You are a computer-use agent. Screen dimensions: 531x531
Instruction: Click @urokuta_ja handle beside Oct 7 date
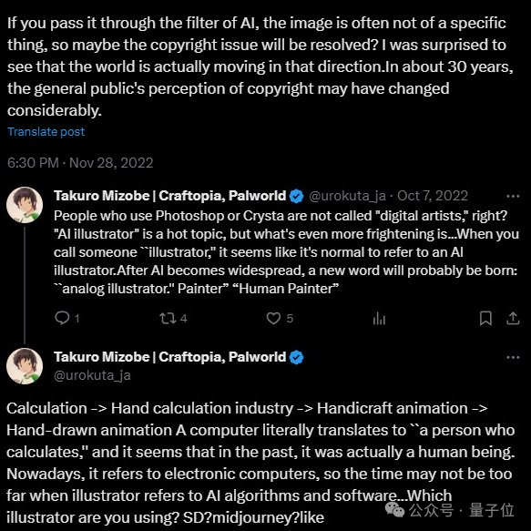pos(347,196)
